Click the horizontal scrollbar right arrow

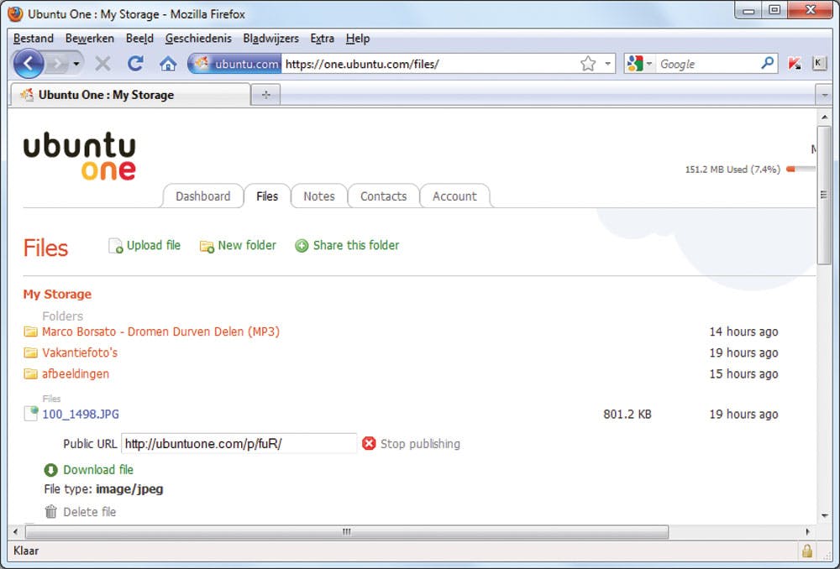pyautogui.click(x=807, y=531)
